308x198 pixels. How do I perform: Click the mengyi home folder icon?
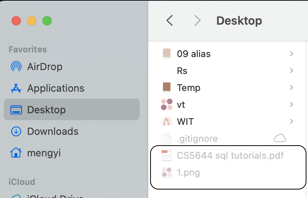(16, 153)
